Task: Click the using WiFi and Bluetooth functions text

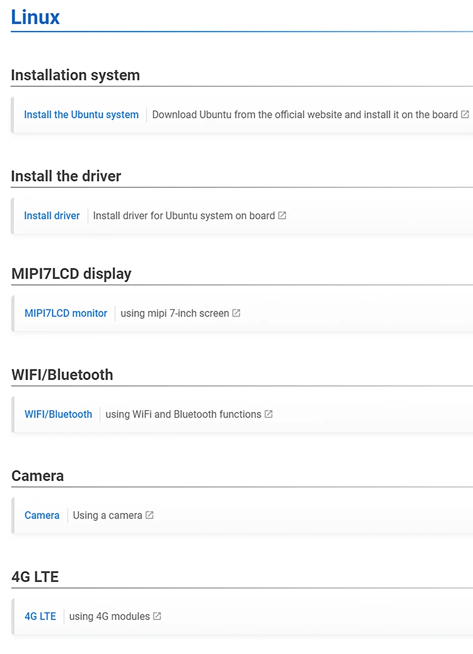Action: coord(183,414)
